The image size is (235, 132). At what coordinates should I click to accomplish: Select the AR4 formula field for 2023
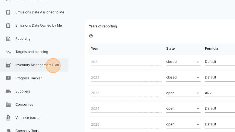pyautogui.click(x=220, y=93)
